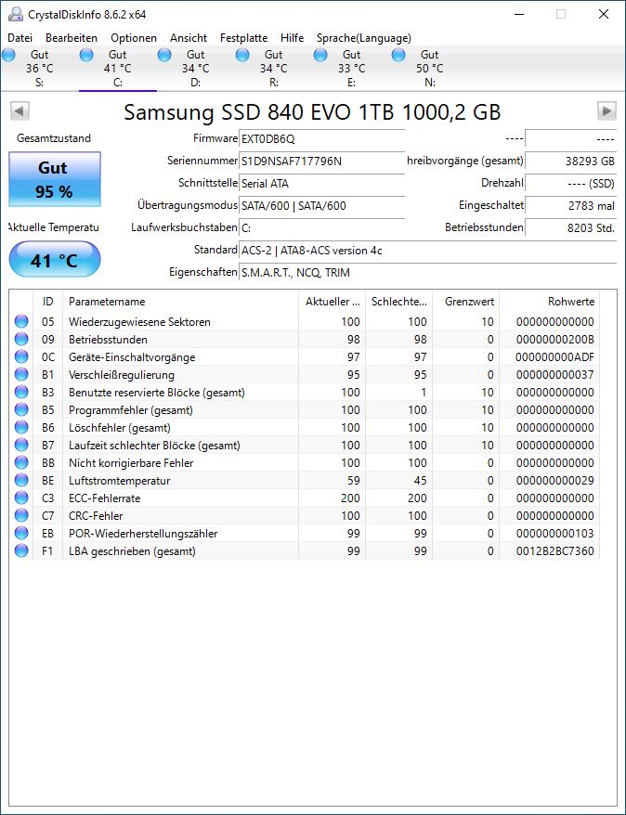Screen dimensions: 626x815
Task: Click the Laufwerksbuchstaben field C:
Action: [322, 228]
